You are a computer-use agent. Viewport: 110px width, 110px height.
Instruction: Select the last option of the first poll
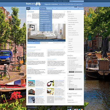coord(68,70)
